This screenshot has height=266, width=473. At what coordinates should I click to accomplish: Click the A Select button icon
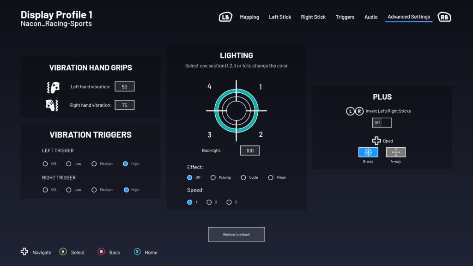tap(63, 252)
